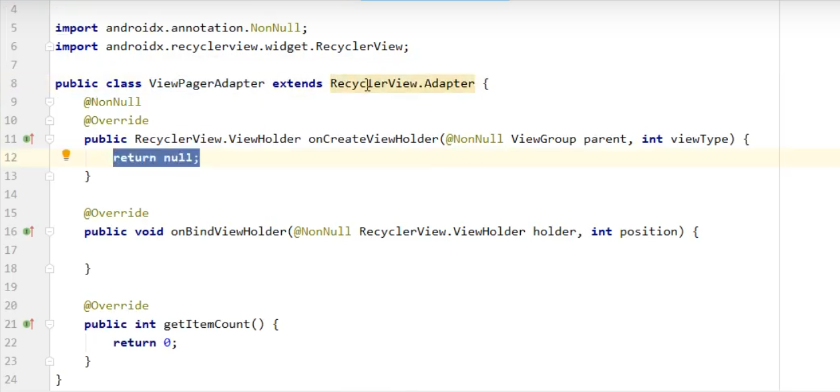The image size is (840, 392).
Task: Click the viewType parameter name
Action: 700,139
